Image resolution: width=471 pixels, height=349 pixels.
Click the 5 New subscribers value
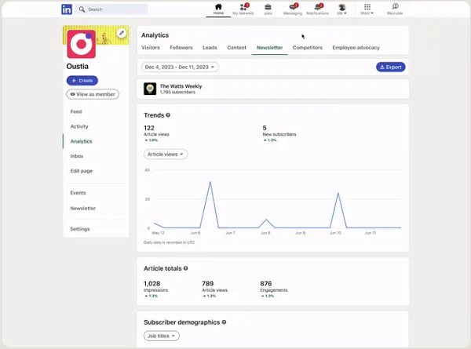[x=265, y=128]
